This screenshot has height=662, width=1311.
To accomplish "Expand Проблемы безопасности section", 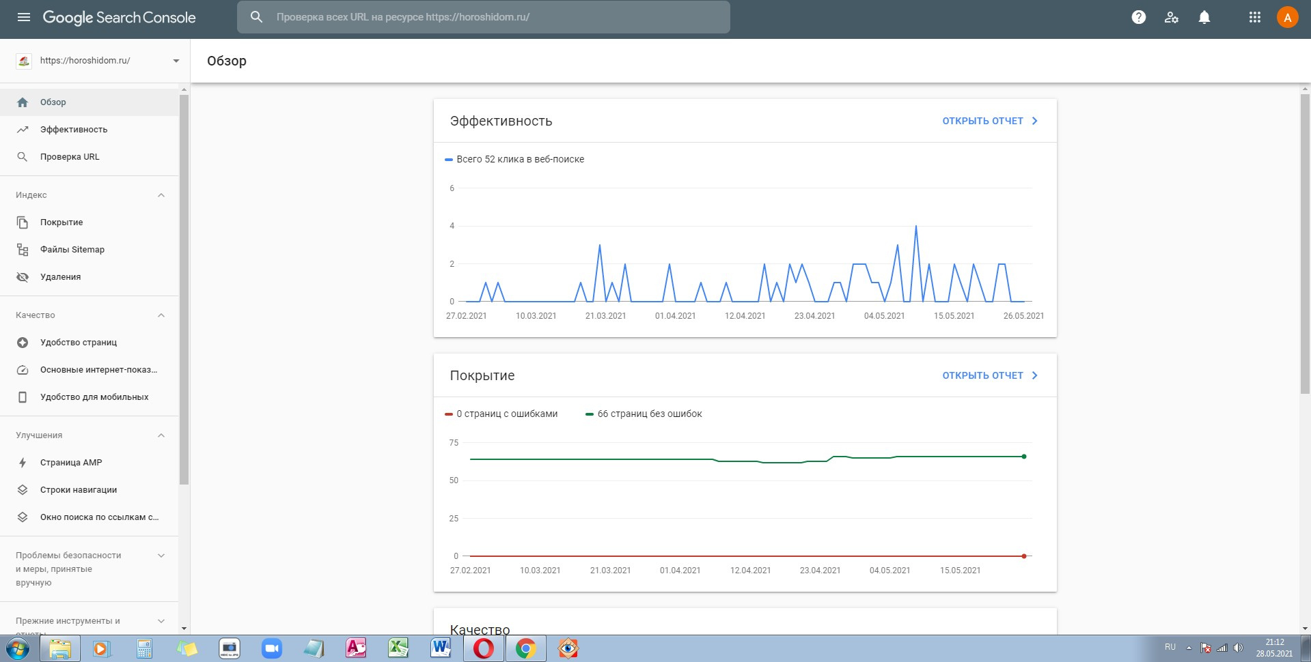I will coord(161,556).
